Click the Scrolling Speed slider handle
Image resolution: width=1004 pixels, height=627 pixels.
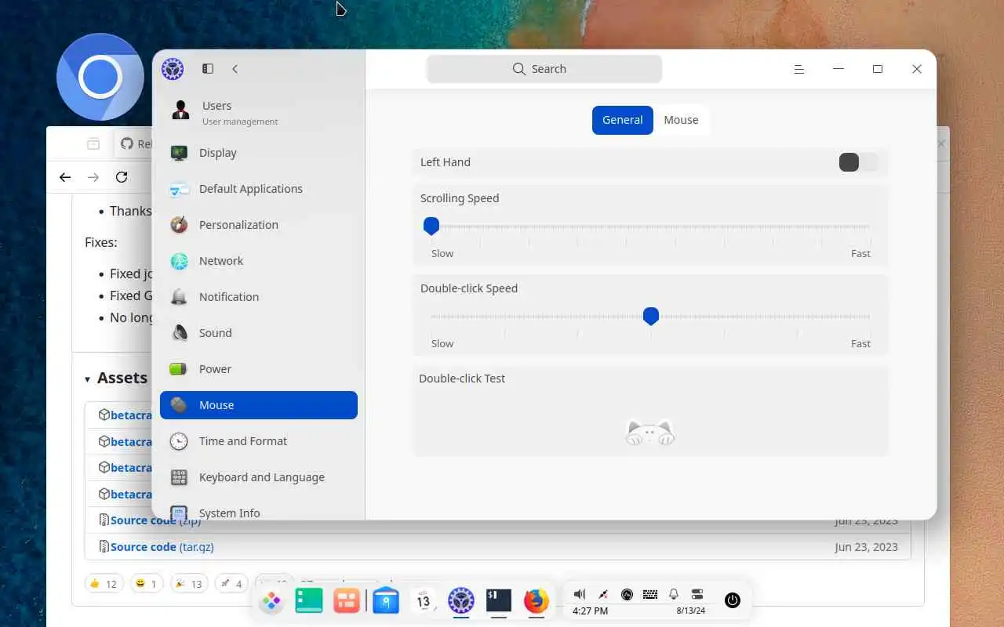click(431, 227)
